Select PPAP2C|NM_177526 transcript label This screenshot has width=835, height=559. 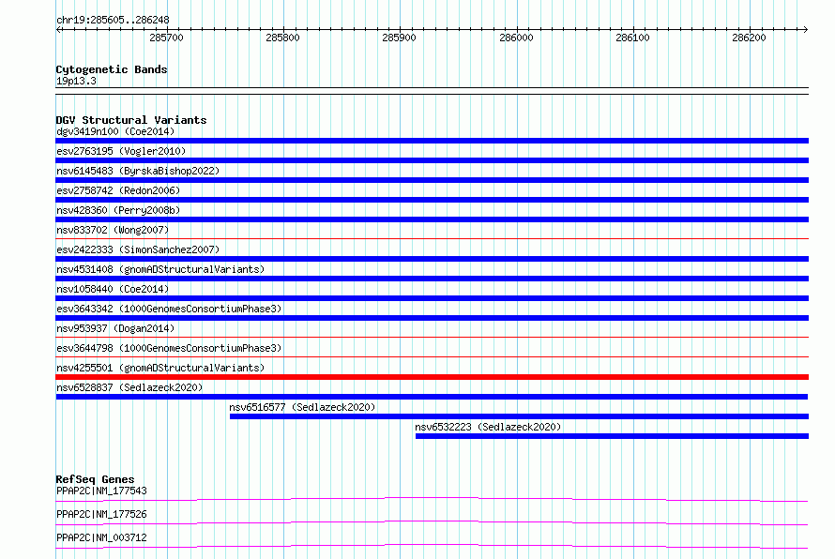[101, 514]
